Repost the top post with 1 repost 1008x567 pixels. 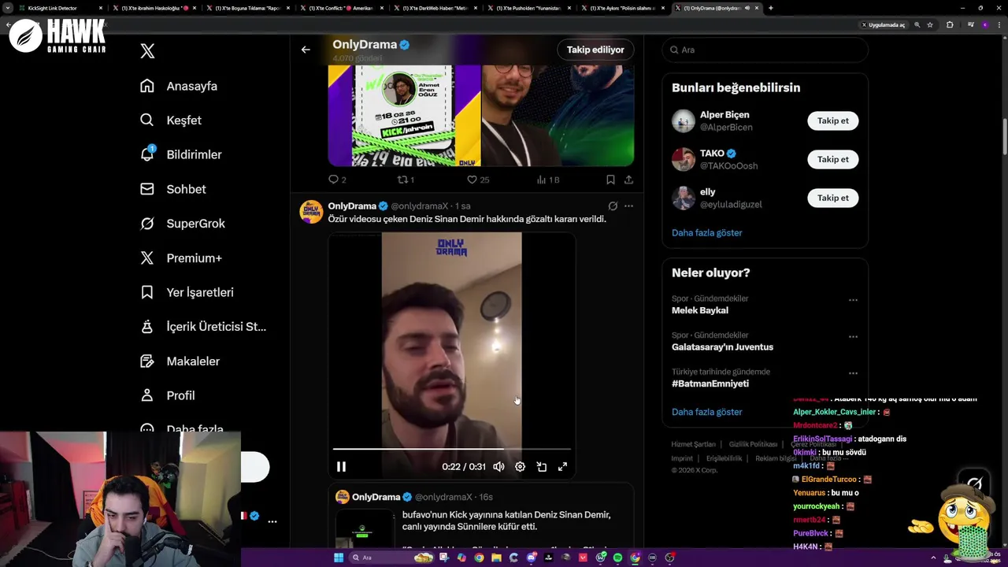[406, 180]
